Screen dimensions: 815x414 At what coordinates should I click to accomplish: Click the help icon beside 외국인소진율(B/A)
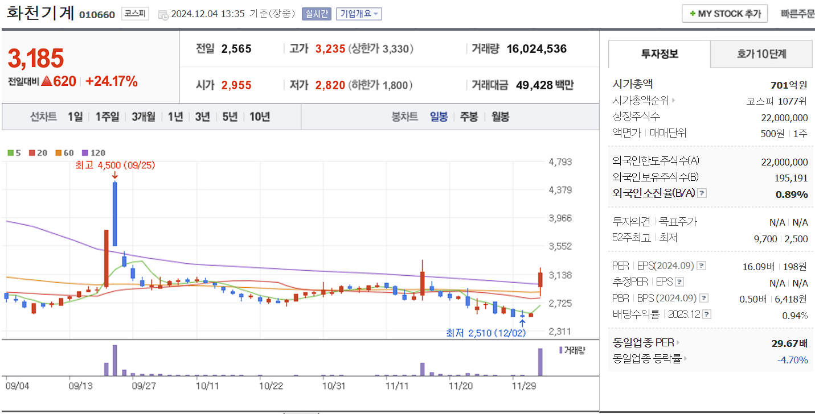(x=702, y=193)
